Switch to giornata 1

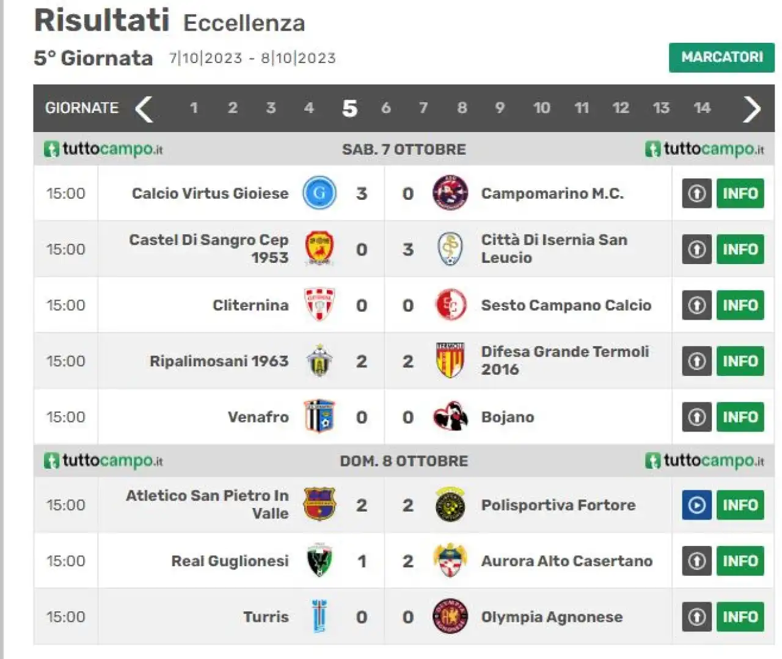tap(194, 108)
